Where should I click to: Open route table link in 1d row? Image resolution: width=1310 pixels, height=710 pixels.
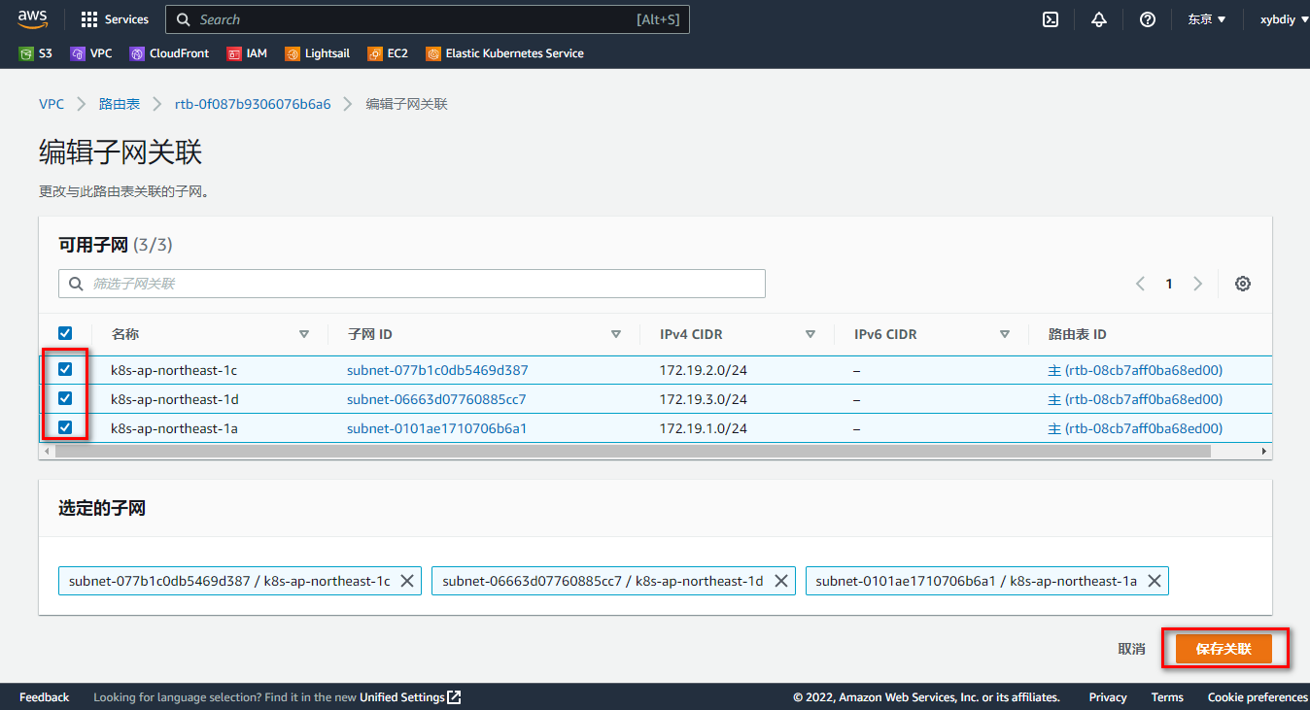(x=1135, y=399)
